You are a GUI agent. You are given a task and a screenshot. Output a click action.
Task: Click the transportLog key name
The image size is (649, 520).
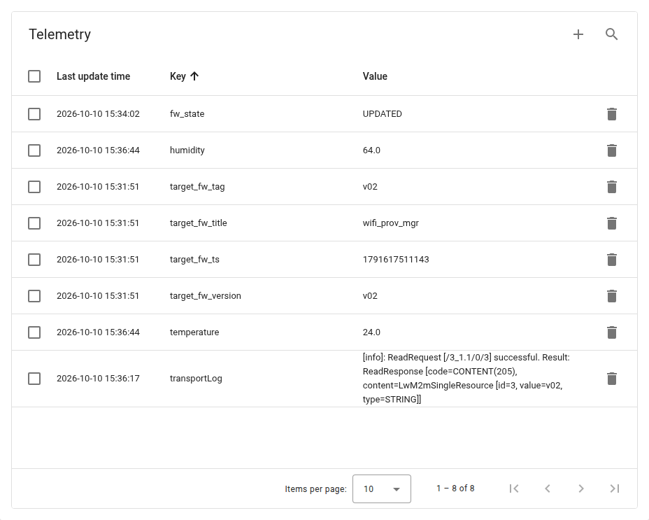pyautogui.click(x=196, y=379)
